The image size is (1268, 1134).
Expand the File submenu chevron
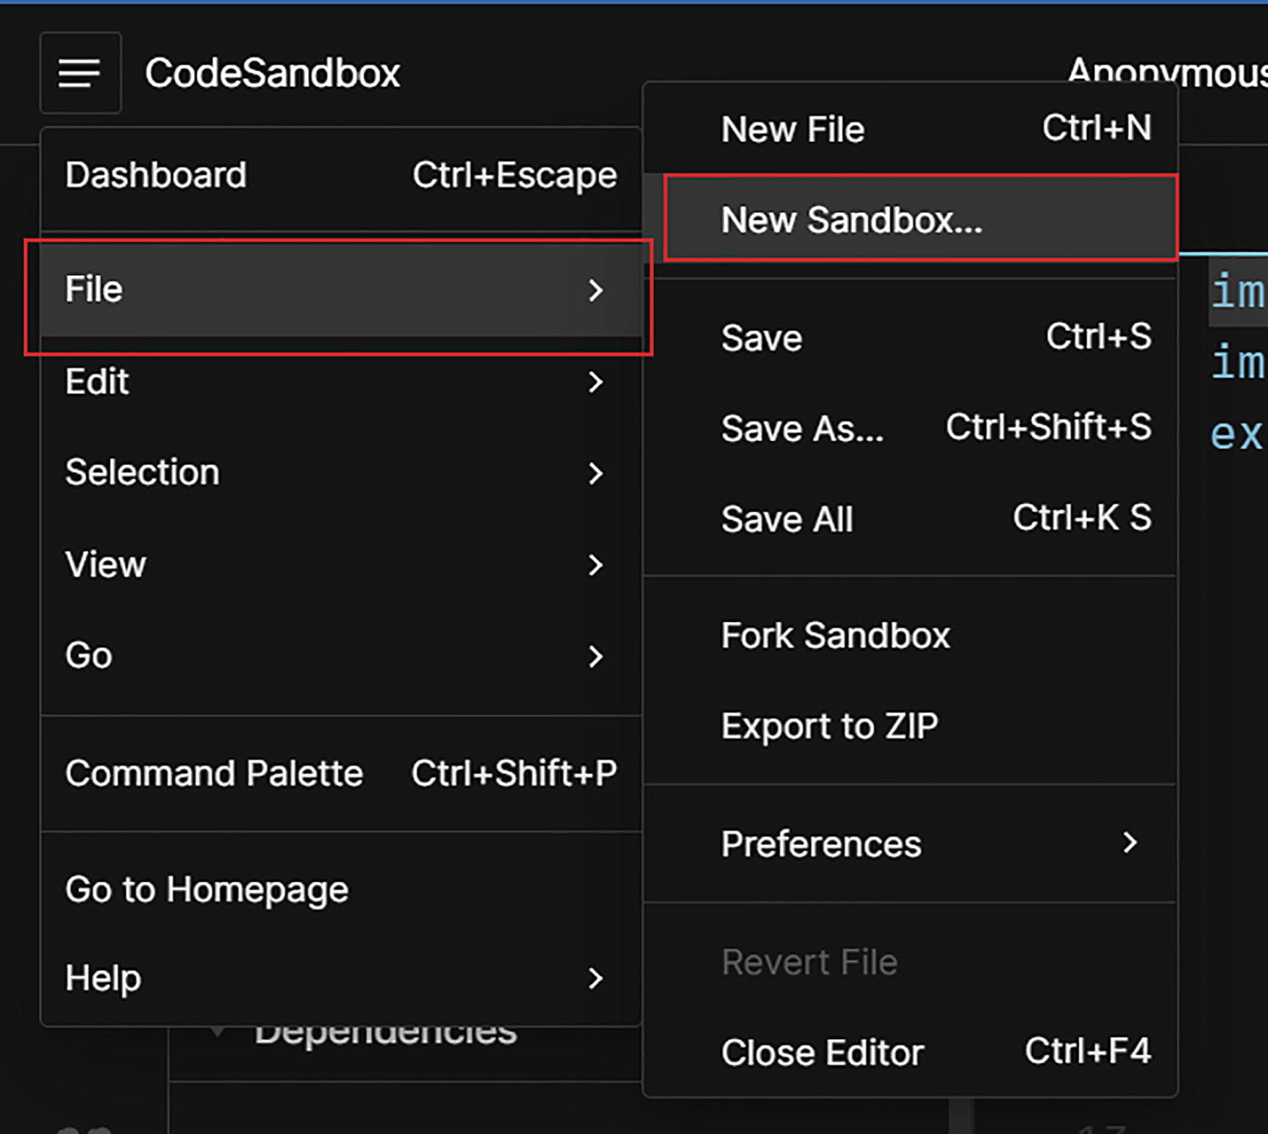[595, 290]
